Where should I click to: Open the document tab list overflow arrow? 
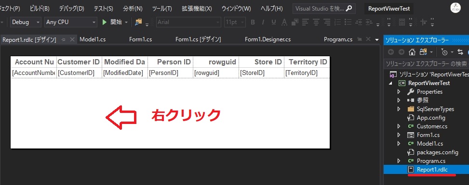coord(377,39)
